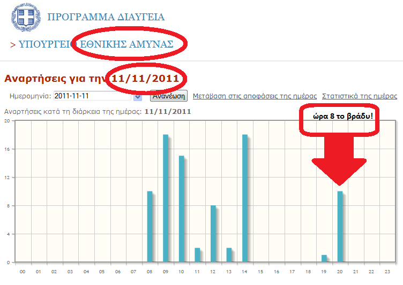Open the ΠΡΟΓΡΑΜΜΑ ΔΙΑΥΓΕΙΑ home link
The height and width of the screenshot is (285, 403).
pos(106,17)
